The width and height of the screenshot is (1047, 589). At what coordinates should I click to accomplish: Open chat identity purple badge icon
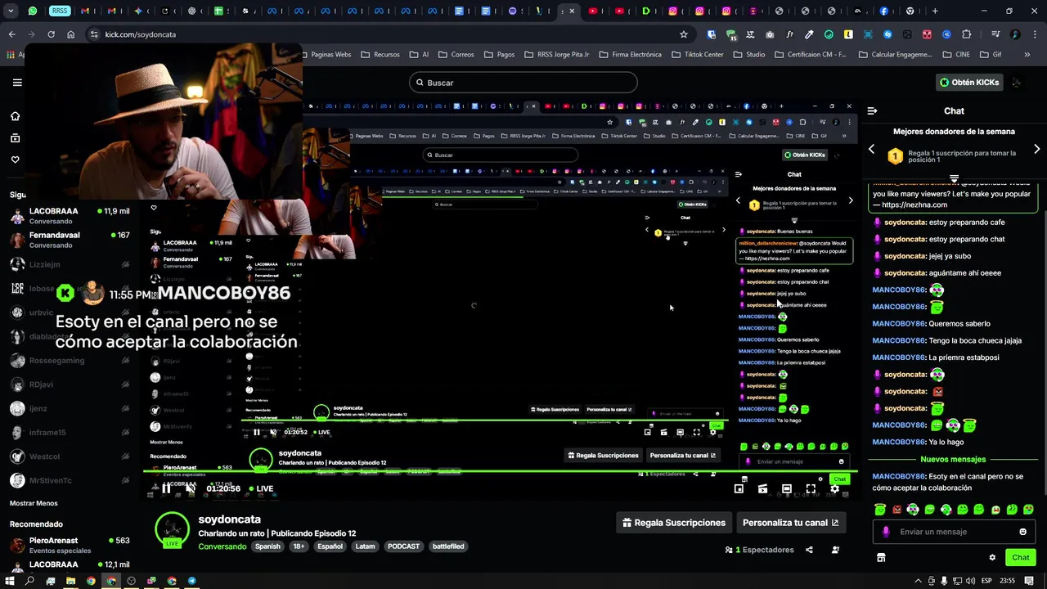click(x=886, y=532)
